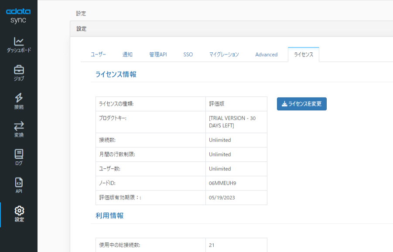This screenshot has width=393, height=252.
Task: Click the 接続数 label cell
Action: pyautogui.click(x=150, y=140)
